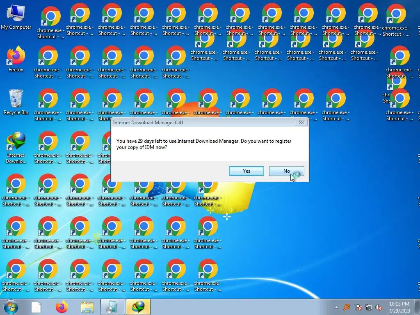Viewport: 420px width, 315px height.
Task: Close the Internet Download Manager 6.41 dialog
Action: click(301, 122)
